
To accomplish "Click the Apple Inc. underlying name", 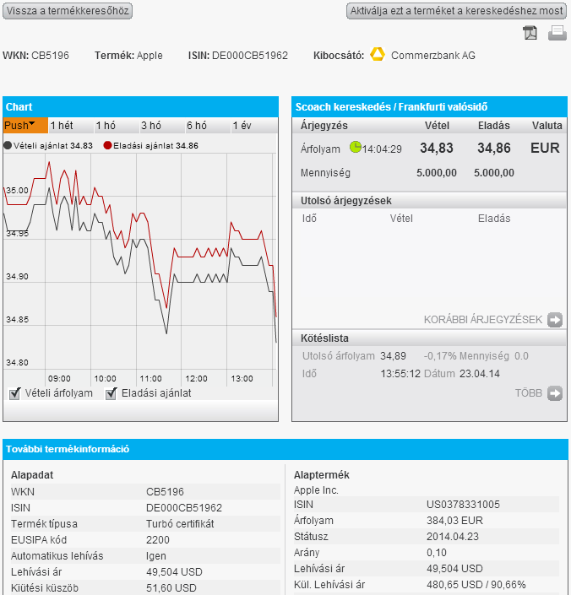I will tap(316, 490).
